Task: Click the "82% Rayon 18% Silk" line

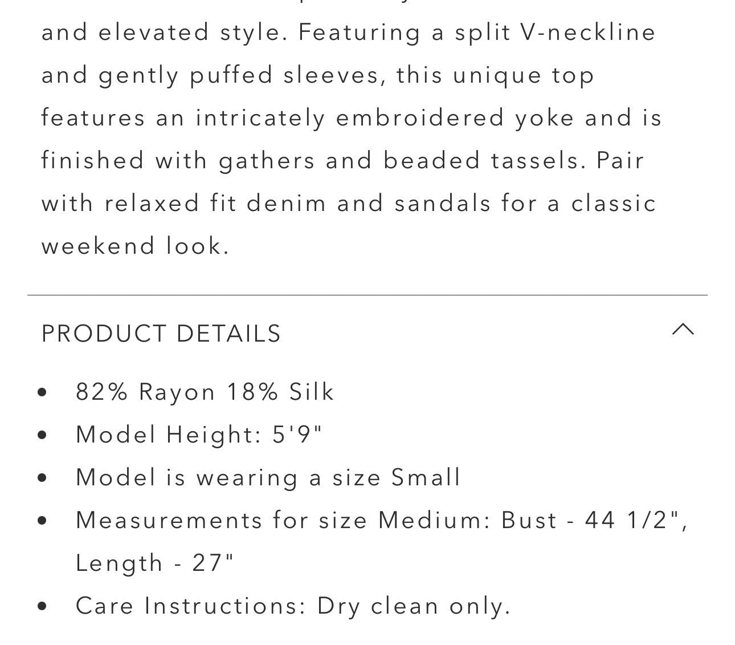Action: [x=205, y=392]
